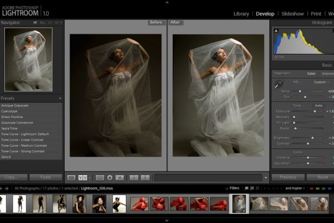Open the Slideshow module

coord(292,13)
